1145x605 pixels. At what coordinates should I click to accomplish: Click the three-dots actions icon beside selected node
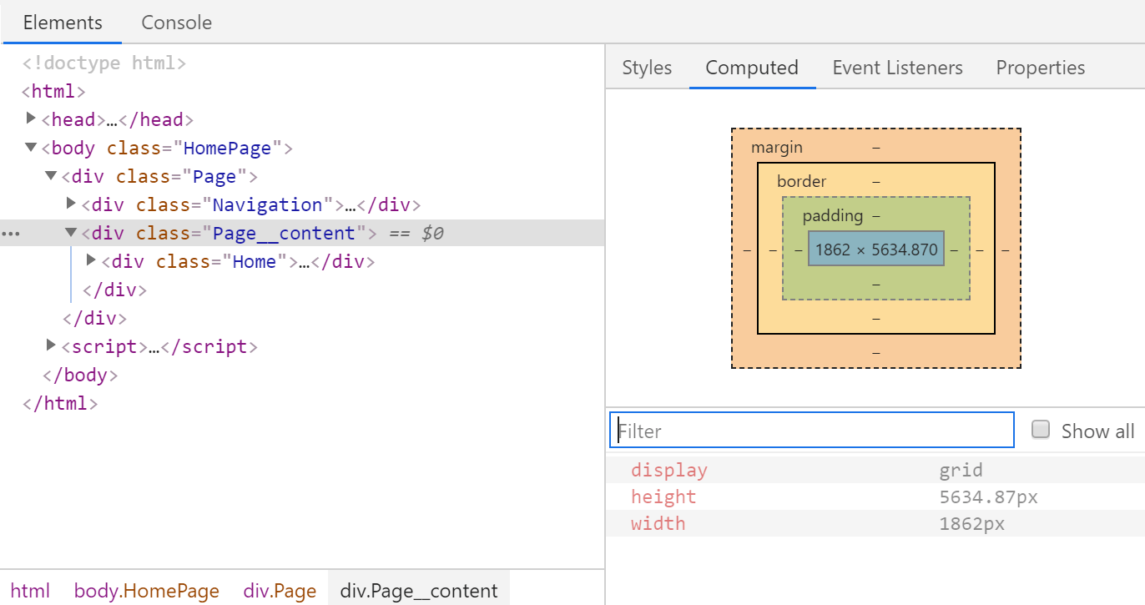[x=11, y=234]
